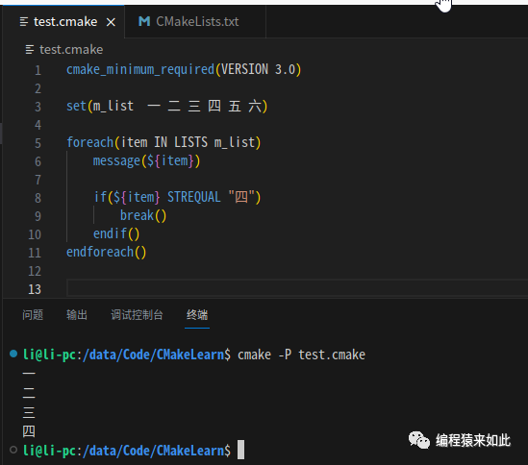
Task: Click 'foreach' keyword on line 5
Action: [89, 142]
